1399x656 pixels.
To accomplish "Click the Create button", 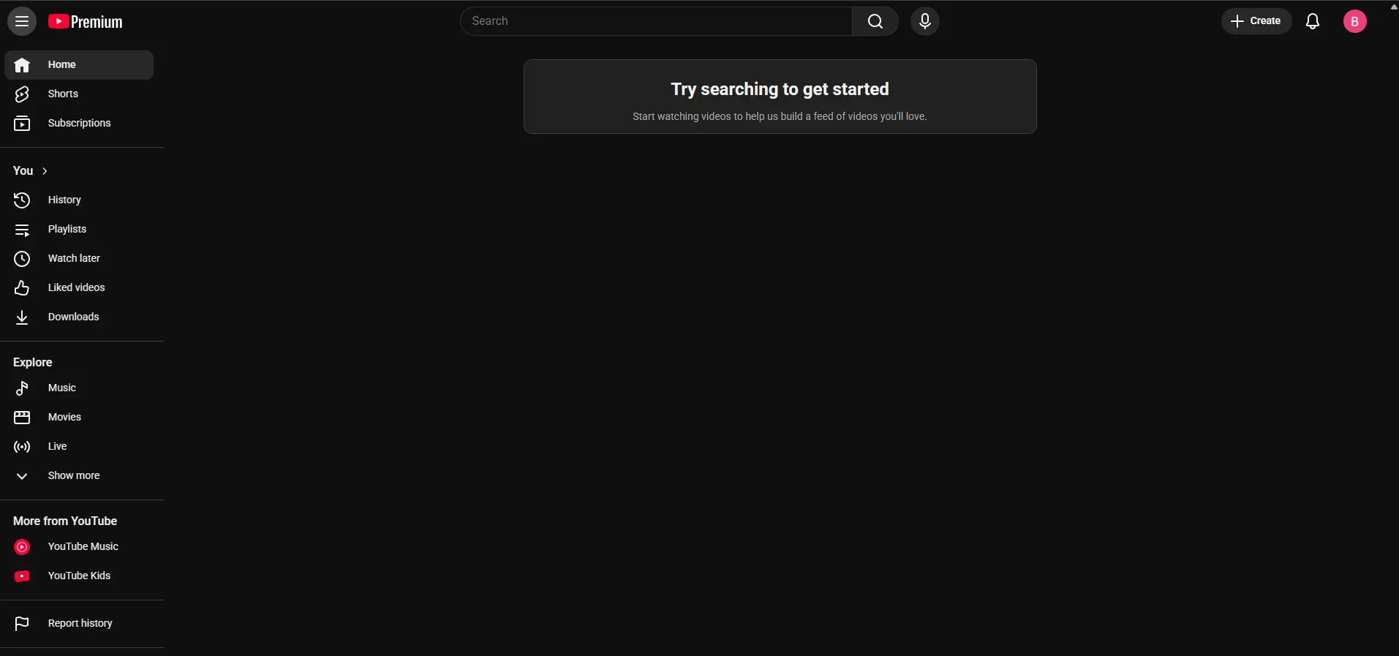I will click(1256, 21).
